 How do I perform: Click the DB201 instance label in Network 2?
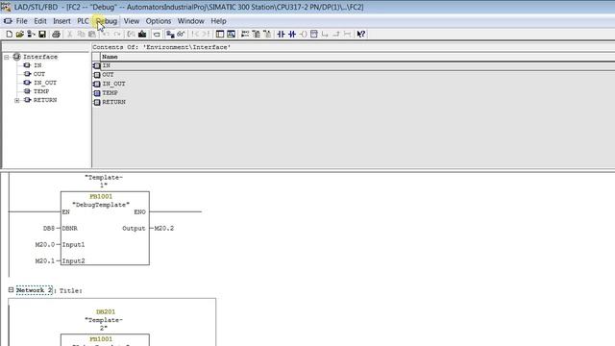coord(106,311)
